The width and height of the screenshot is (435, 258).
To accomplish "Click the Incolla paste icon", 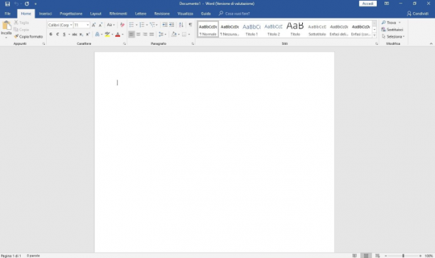I will pos(6,26).
